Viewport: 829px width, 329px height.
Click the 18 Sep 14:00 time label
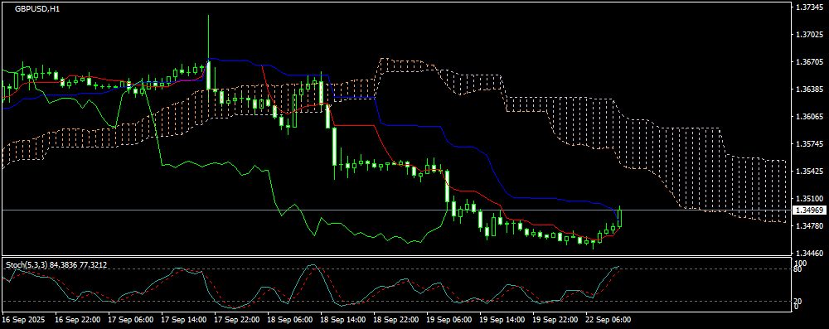pyautogui.click(x=342, y=320)
